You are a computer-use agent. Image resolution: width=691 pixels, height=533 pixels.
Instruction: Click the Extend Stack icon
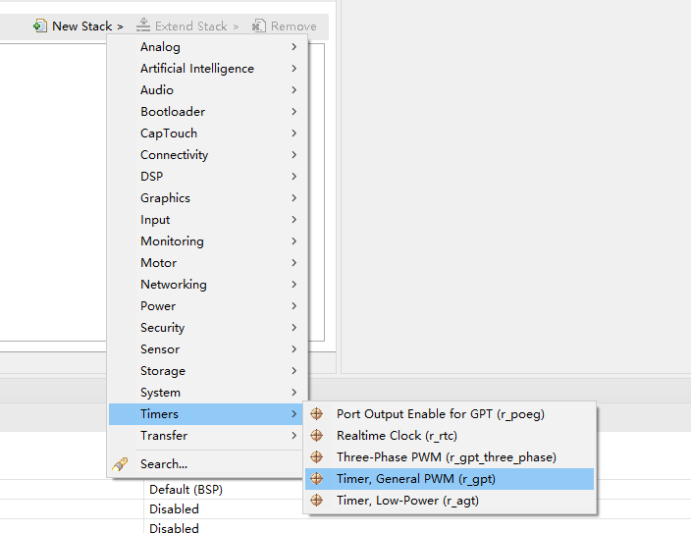point(143,27)
